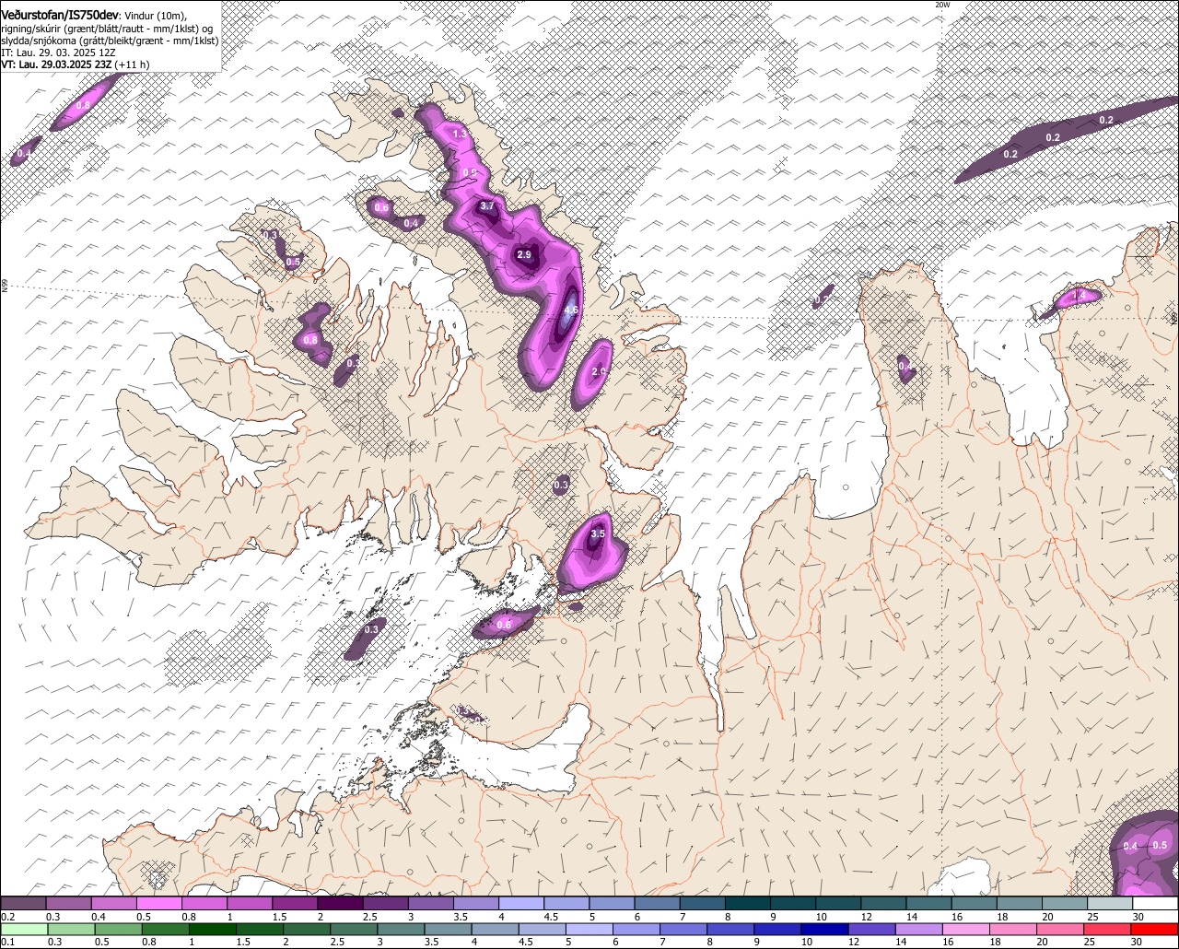The height and width of the screenshot is (949, 1179).
Task: Click the 2.0 value on the oval patch
Action: (x=599, y=372)
